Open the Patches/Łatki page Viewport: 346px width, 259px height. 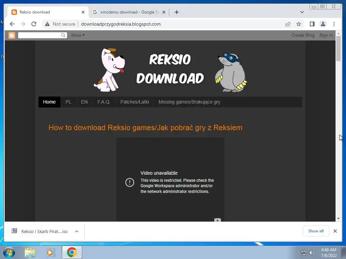pos(134,102)
